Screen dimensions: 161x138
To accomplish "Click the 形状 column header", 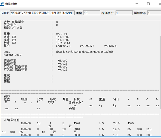I will (x=53, y=99).
